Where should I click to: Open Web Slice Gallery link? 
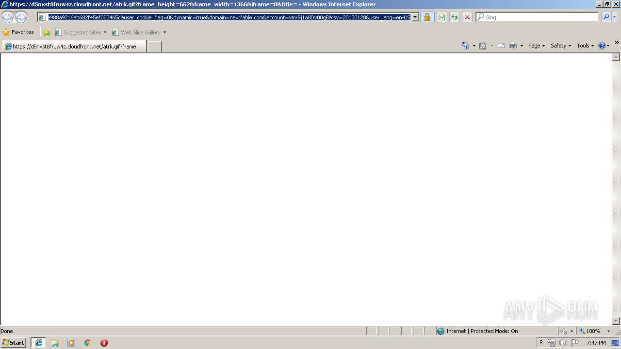tap(136, 32)
